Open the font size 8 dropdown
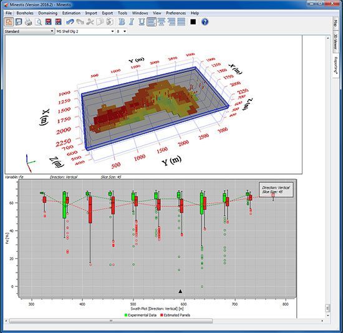The width and height of the screenshot is (343, 333). point(122,31)
